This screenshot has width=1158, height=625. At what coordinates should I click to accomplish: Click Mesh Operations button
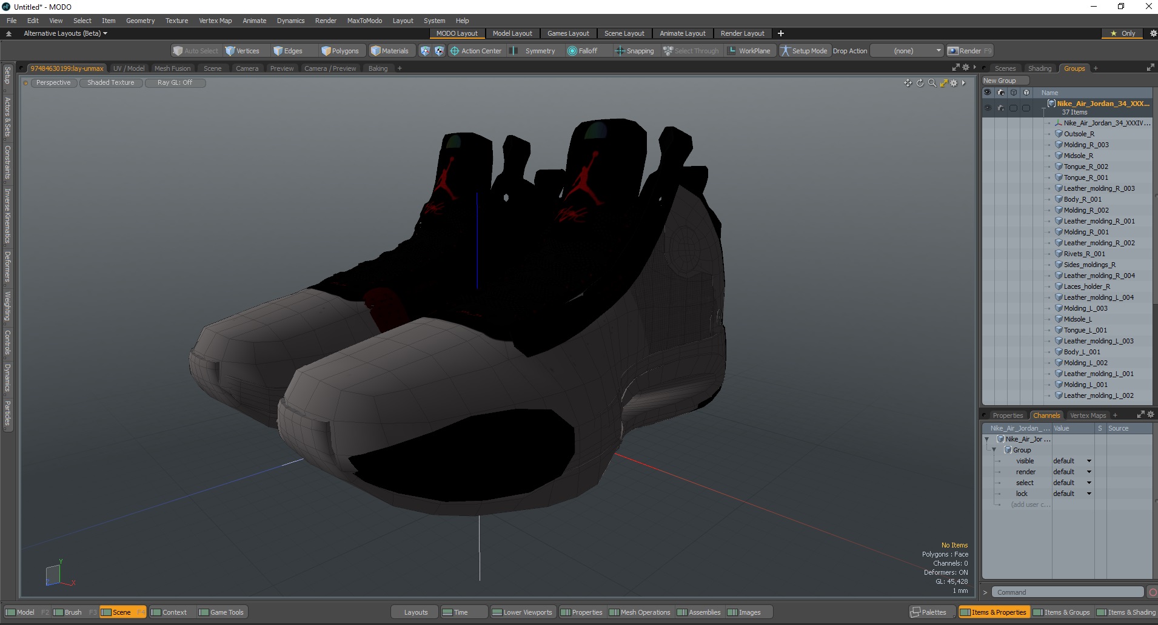pyautogui.click(x=640, y=612)
